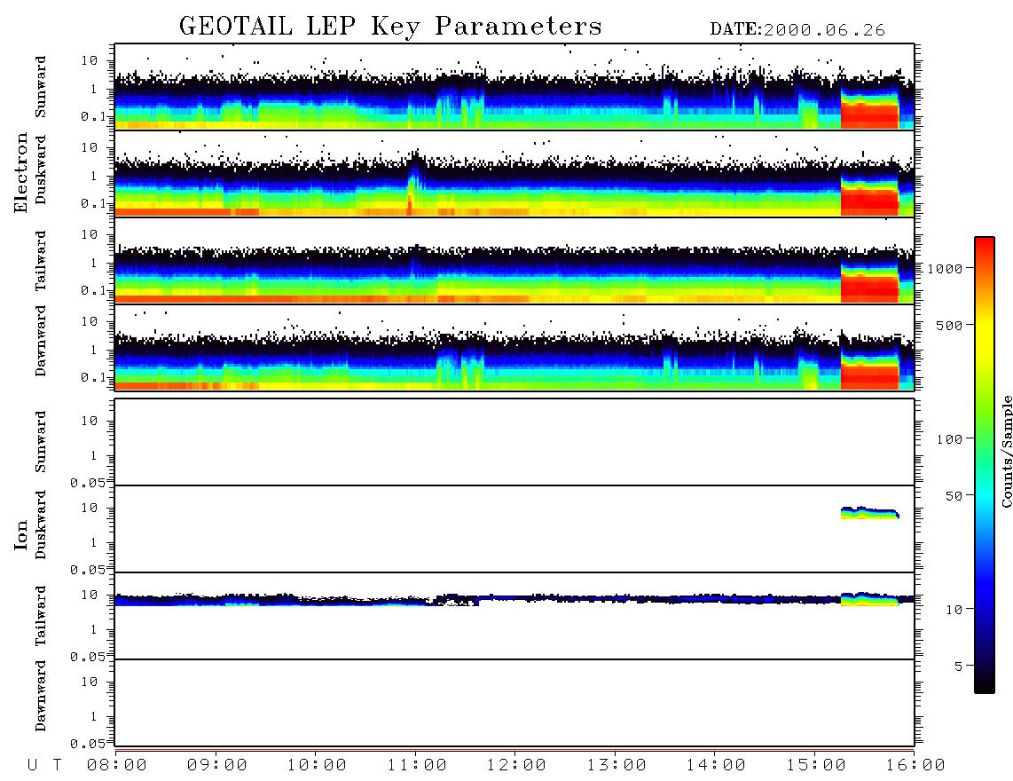Click the Ion Sunward panel label
Image resolution: width=1013 pixels, height=781 pixels.
41,441
